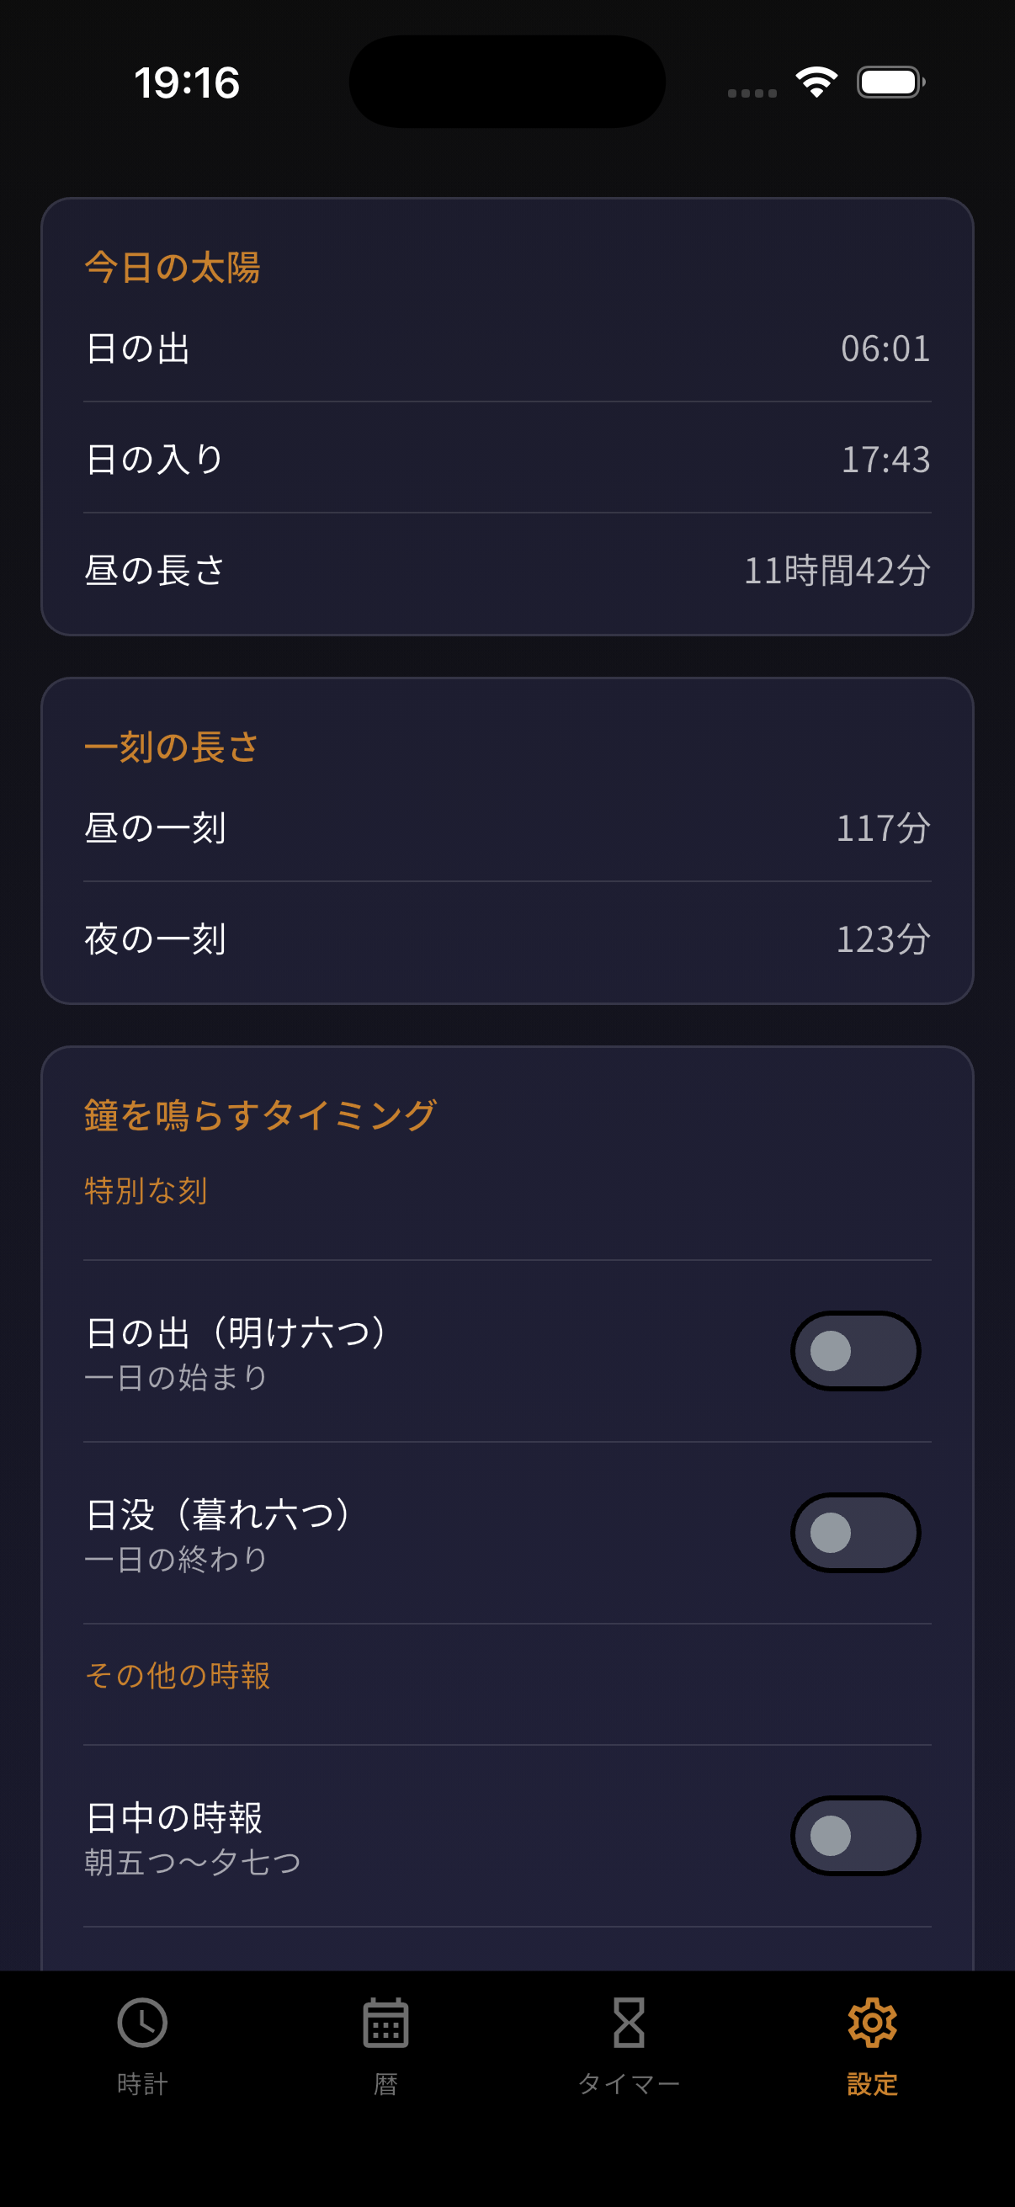Tap the 時計 tab label

[x=142, y=2083]
